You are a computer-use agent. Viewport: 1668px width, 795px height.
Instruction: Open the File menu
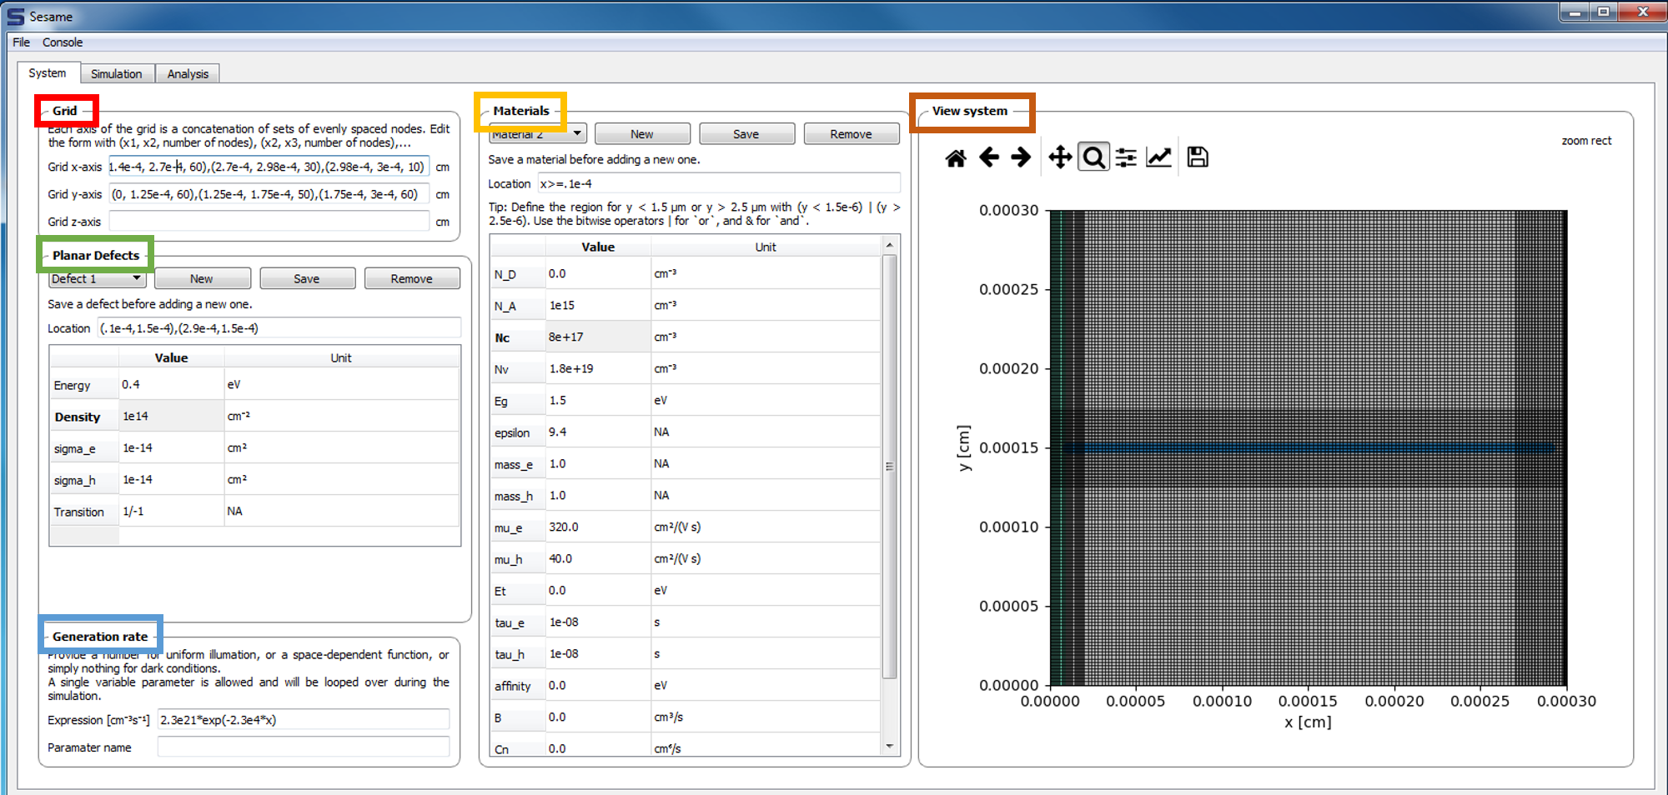pos(21,42)
